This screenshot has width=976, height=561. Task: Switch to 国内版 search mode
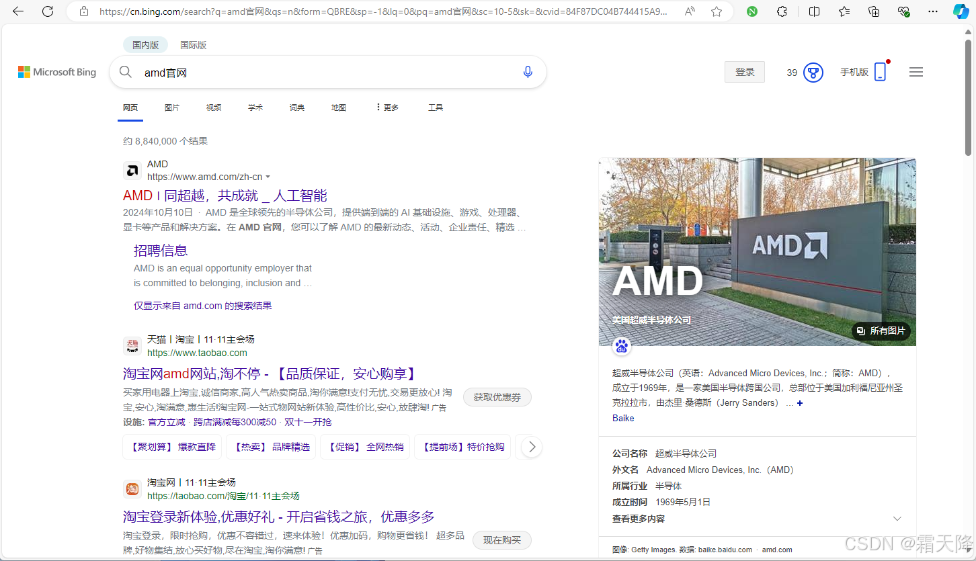tap(145, 45)
